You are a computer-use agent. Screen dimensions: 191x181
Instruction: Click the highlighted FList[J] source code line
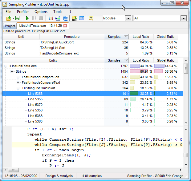[97, 145]
